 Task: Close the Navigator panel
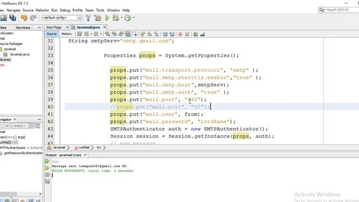[15, 120]
